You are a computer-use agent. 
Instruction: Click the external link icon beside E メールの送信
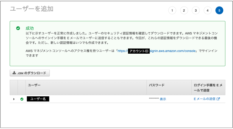click(x=218, y=99)
